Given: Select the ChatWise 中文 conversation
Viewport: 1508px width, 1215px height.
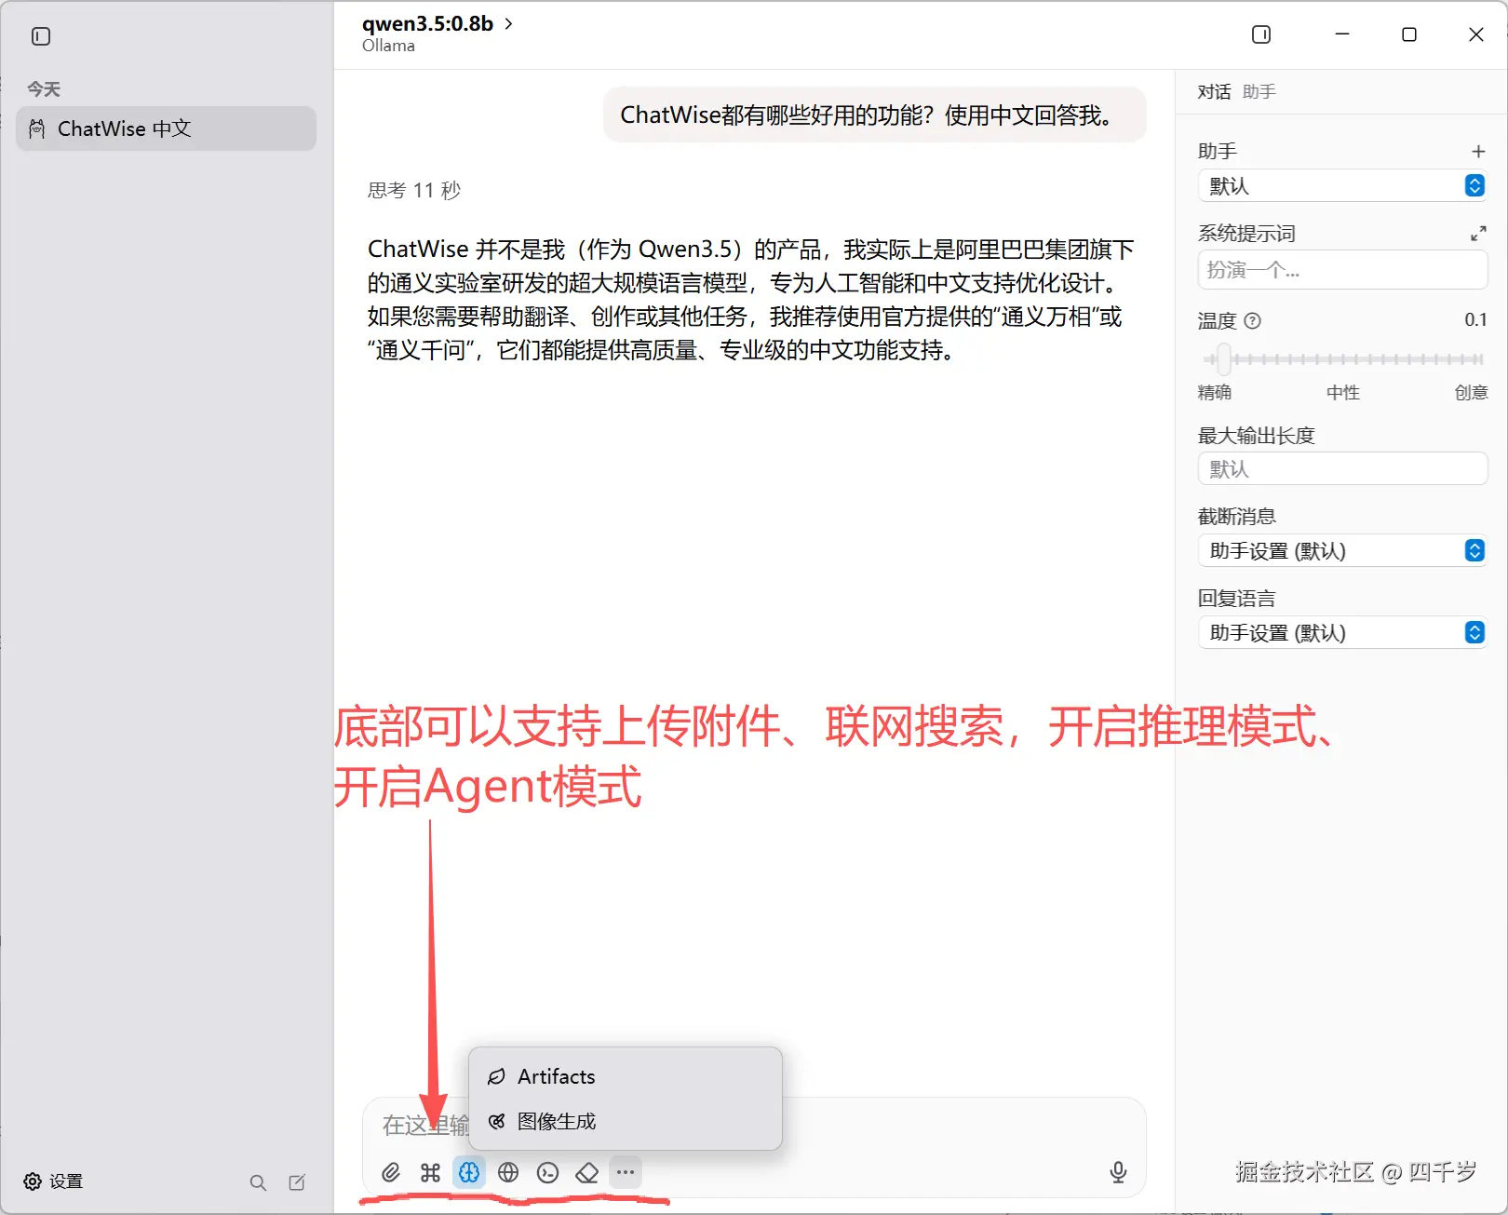Looking at the screenshot, I should coord(166,128).
